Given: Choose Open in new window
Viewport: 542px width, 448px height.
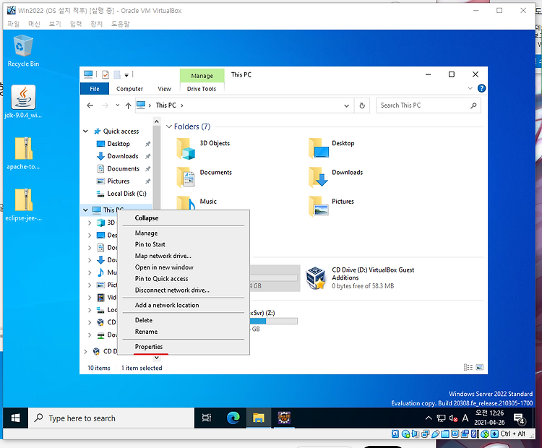Looking at the screenshot, I should [164, 267].
